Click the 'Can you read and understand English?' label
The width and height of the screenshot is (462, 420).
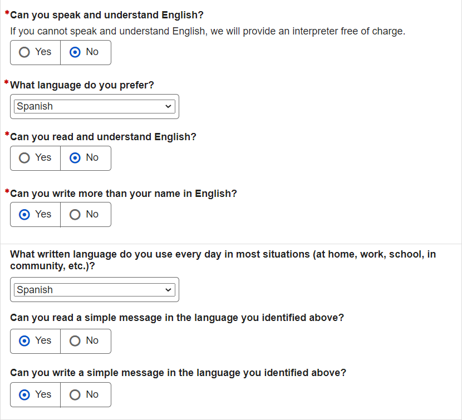click(x=103, y=137)
